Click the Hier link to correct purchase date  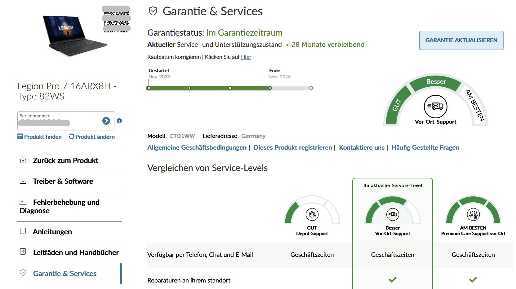tap(246, 57)
